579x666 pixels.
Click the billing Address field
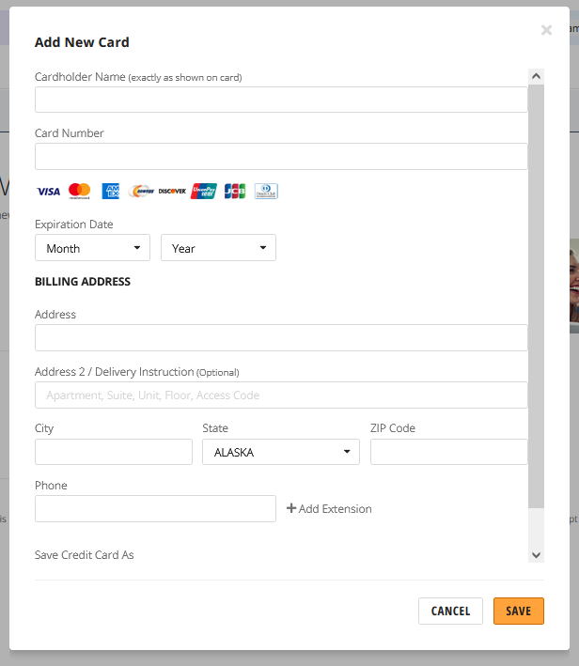[281, 337]
